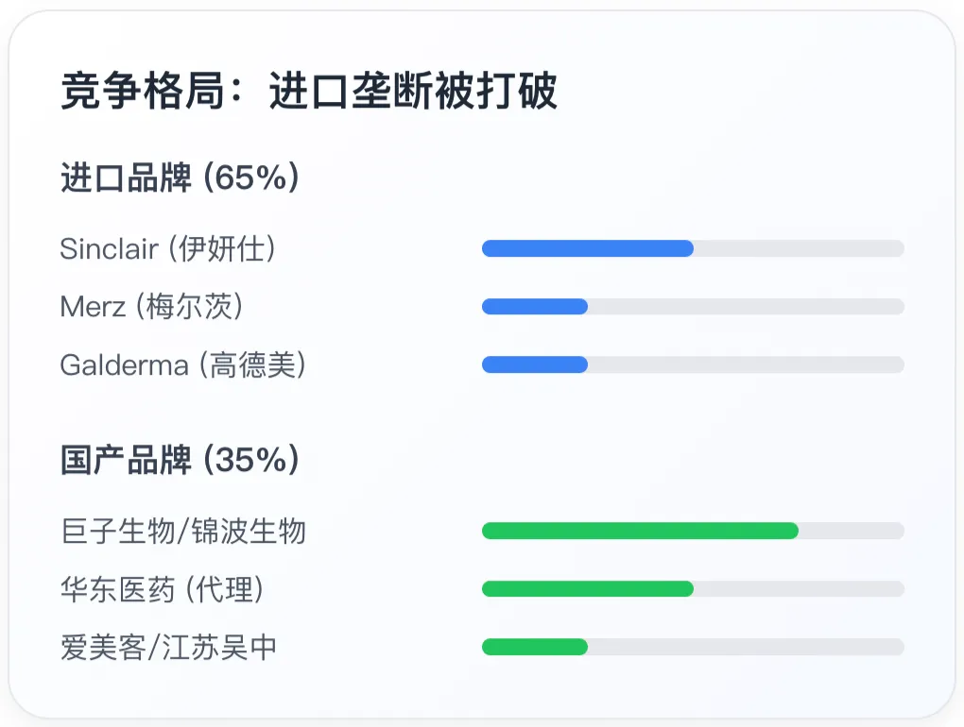Select the title 竞争格局：进口垄断被打破
The image size is (964, 727).
tap(309, 91)
